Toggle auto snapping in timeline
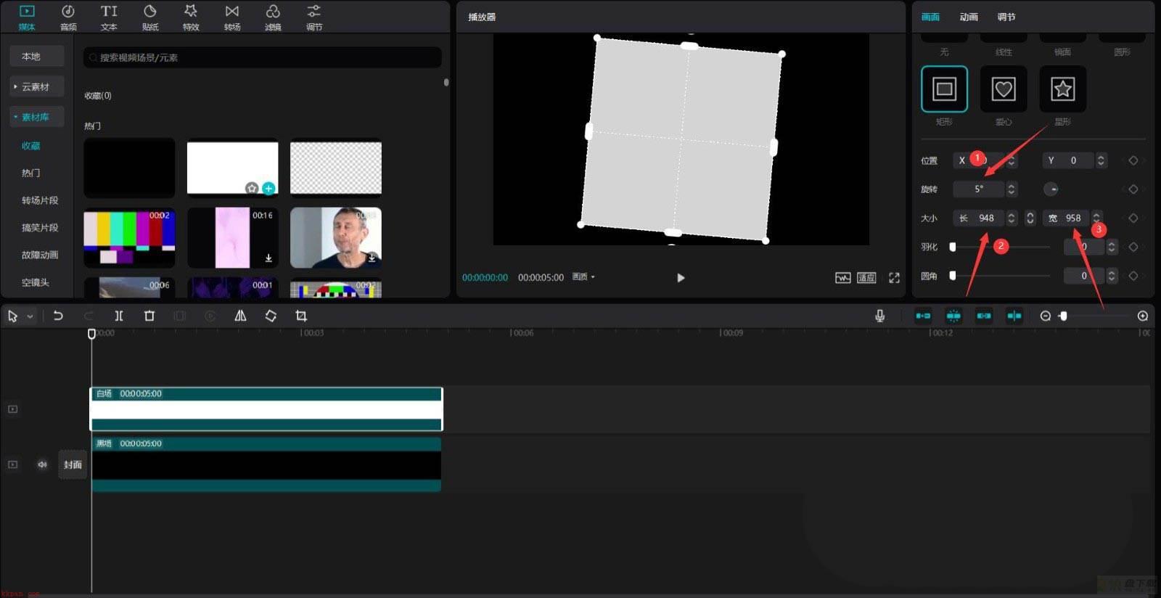Screen dimensions: 1161x598 coord(953,316)
